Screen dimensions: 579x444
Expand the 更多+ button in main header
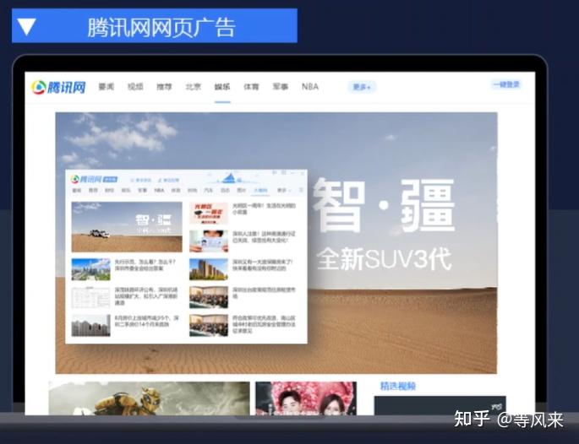click(362, 87)
